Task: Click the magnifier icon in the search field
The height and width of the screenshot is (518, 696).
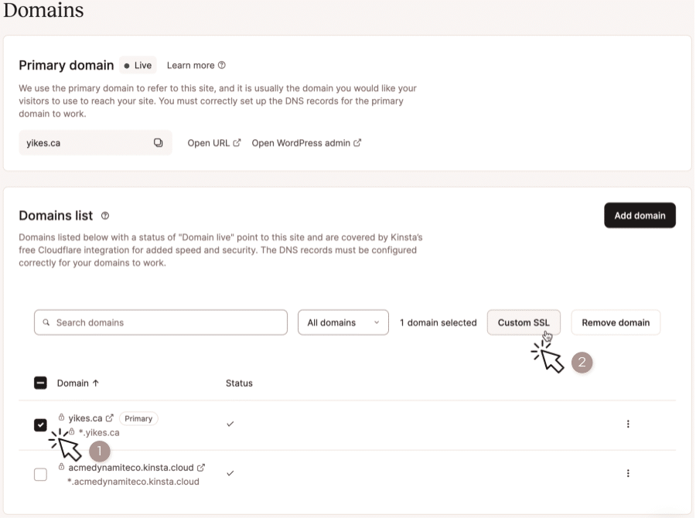Action: pyautogui.click(x=46, y=322)
